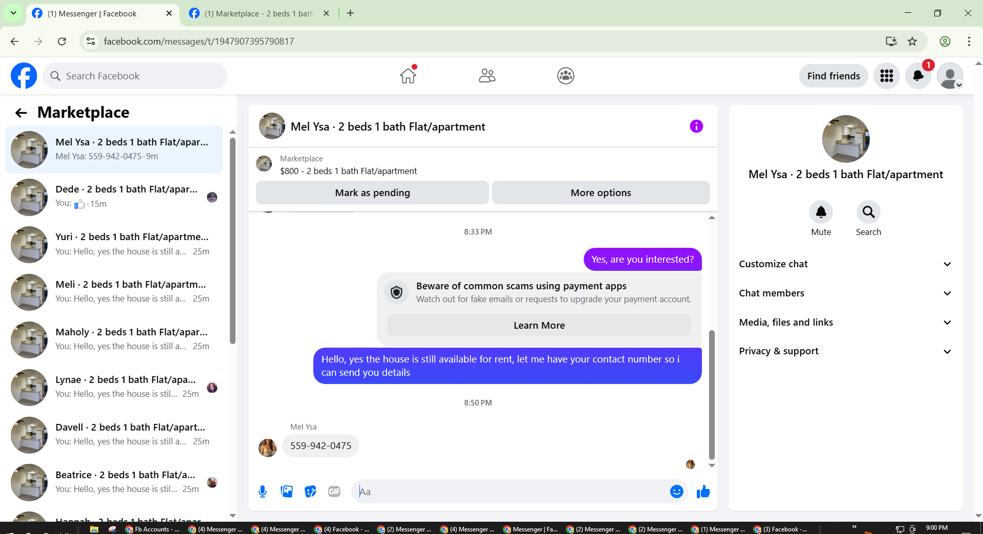Send a thumbs-up like in the composer
Viewport: 983px width, 534px height.
click(x=703, y=492)
